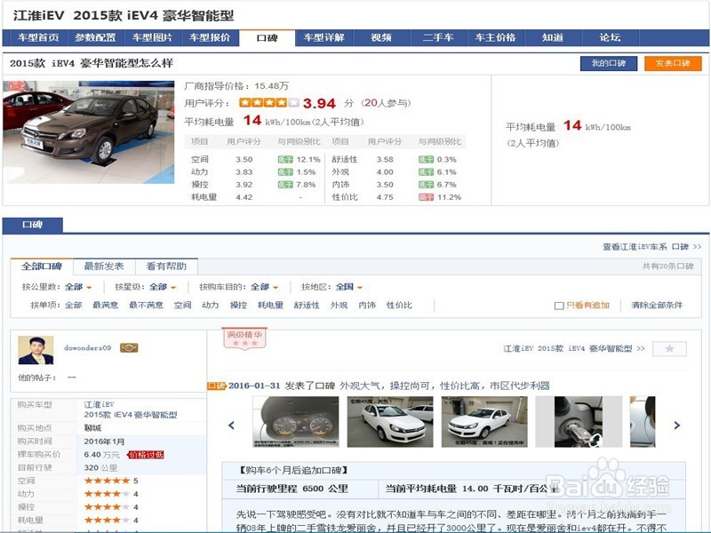Click the red 高于 tag for 性价比

coord(426,197)
